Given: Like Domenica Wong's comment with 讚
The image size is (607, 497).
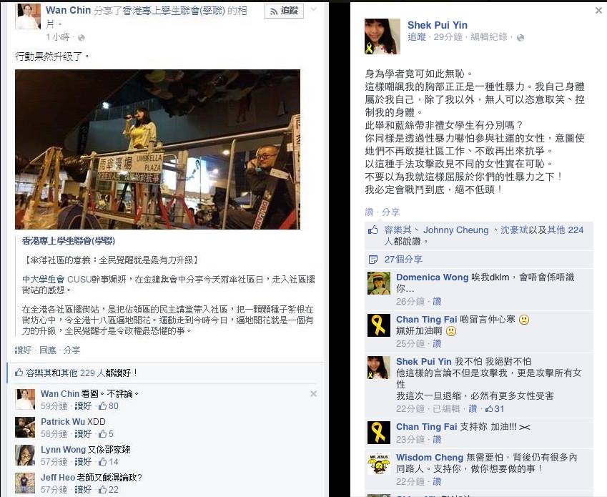Looking at the screenshot, I should pyautogui.click(x=437, y=302).
